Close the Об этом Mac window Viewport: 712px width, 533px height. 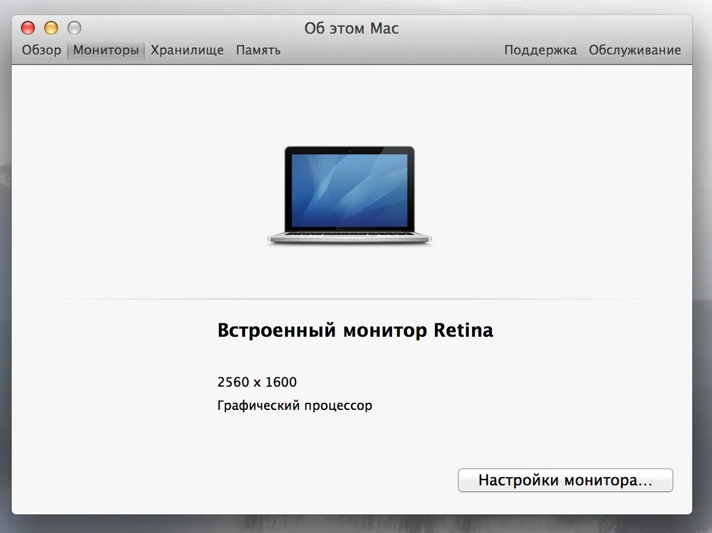point(28,28)
